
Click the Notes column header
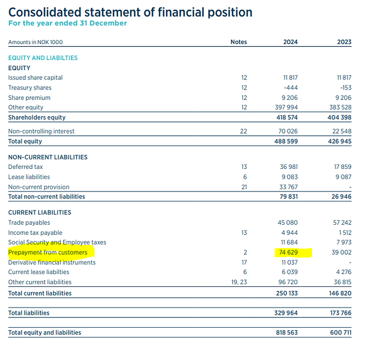[x=239, y=42]
